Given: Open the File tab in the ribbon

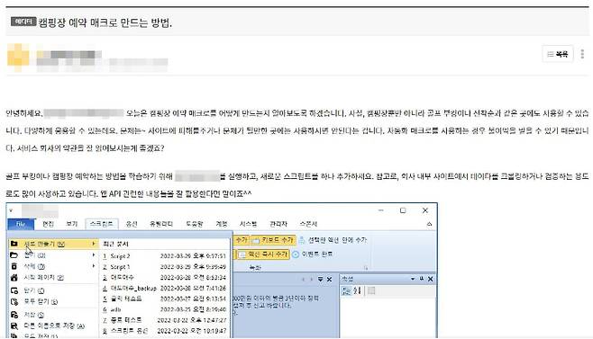Looking at the screenshot, I should point(21,224).
